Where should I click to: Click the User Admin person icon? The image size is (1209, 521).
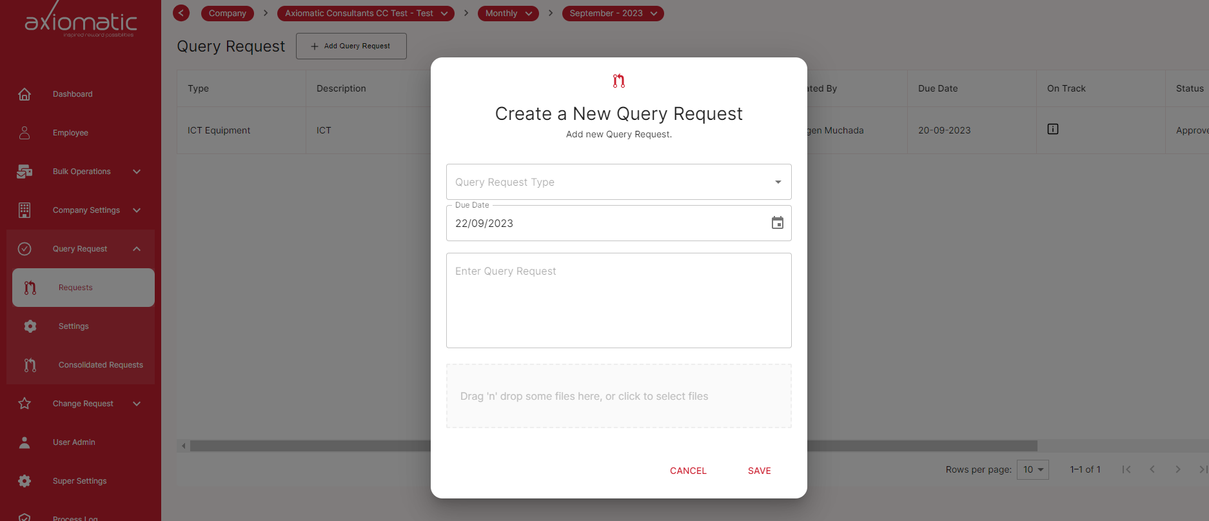pyautogui.click(x=25, y=442)
